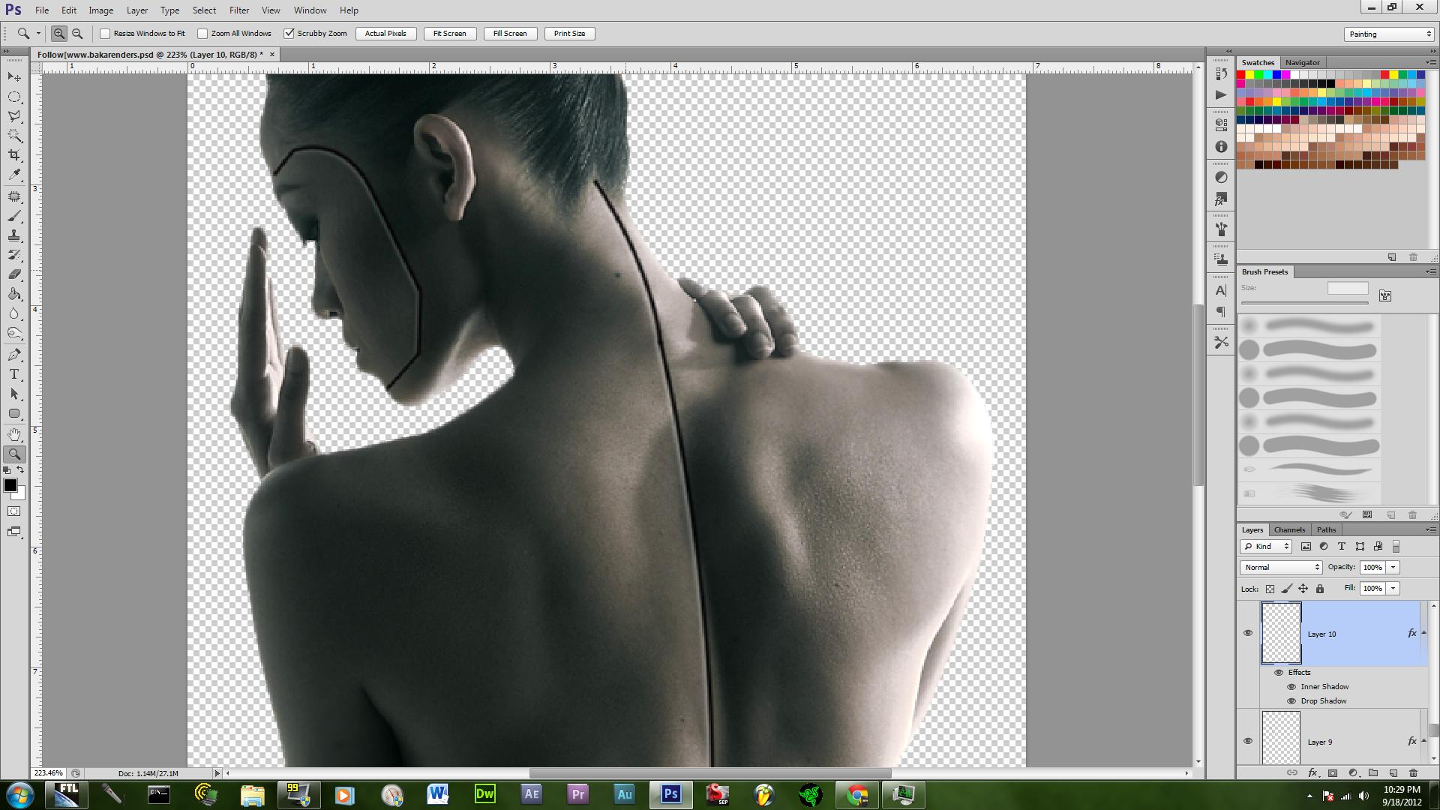Select the Path Selection tool
The height and width of the screenshot is (810, 1440).
[x=14, y=394]
